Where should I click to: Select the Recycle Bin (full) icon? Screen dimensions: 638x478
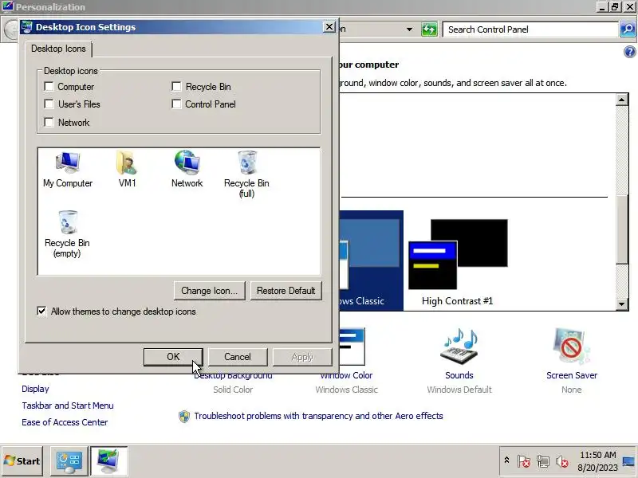(246, 174)
